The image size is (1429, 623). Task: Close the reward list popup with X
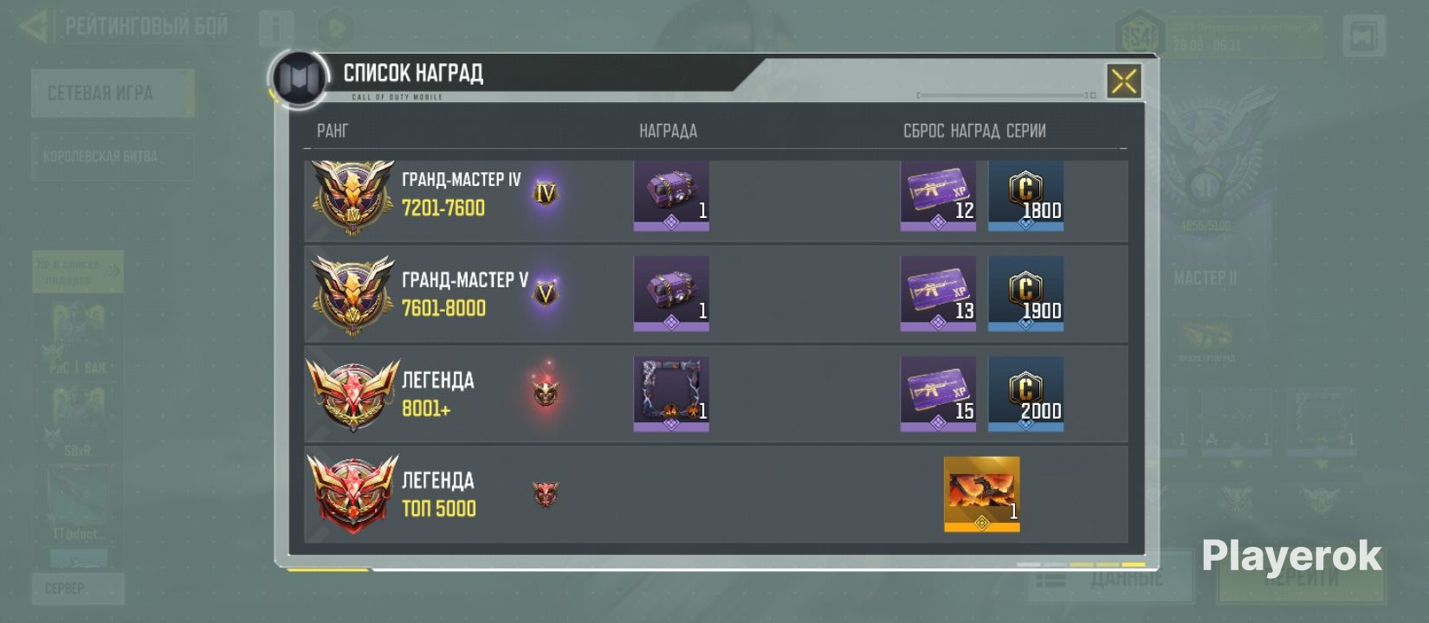point(1123,81)
